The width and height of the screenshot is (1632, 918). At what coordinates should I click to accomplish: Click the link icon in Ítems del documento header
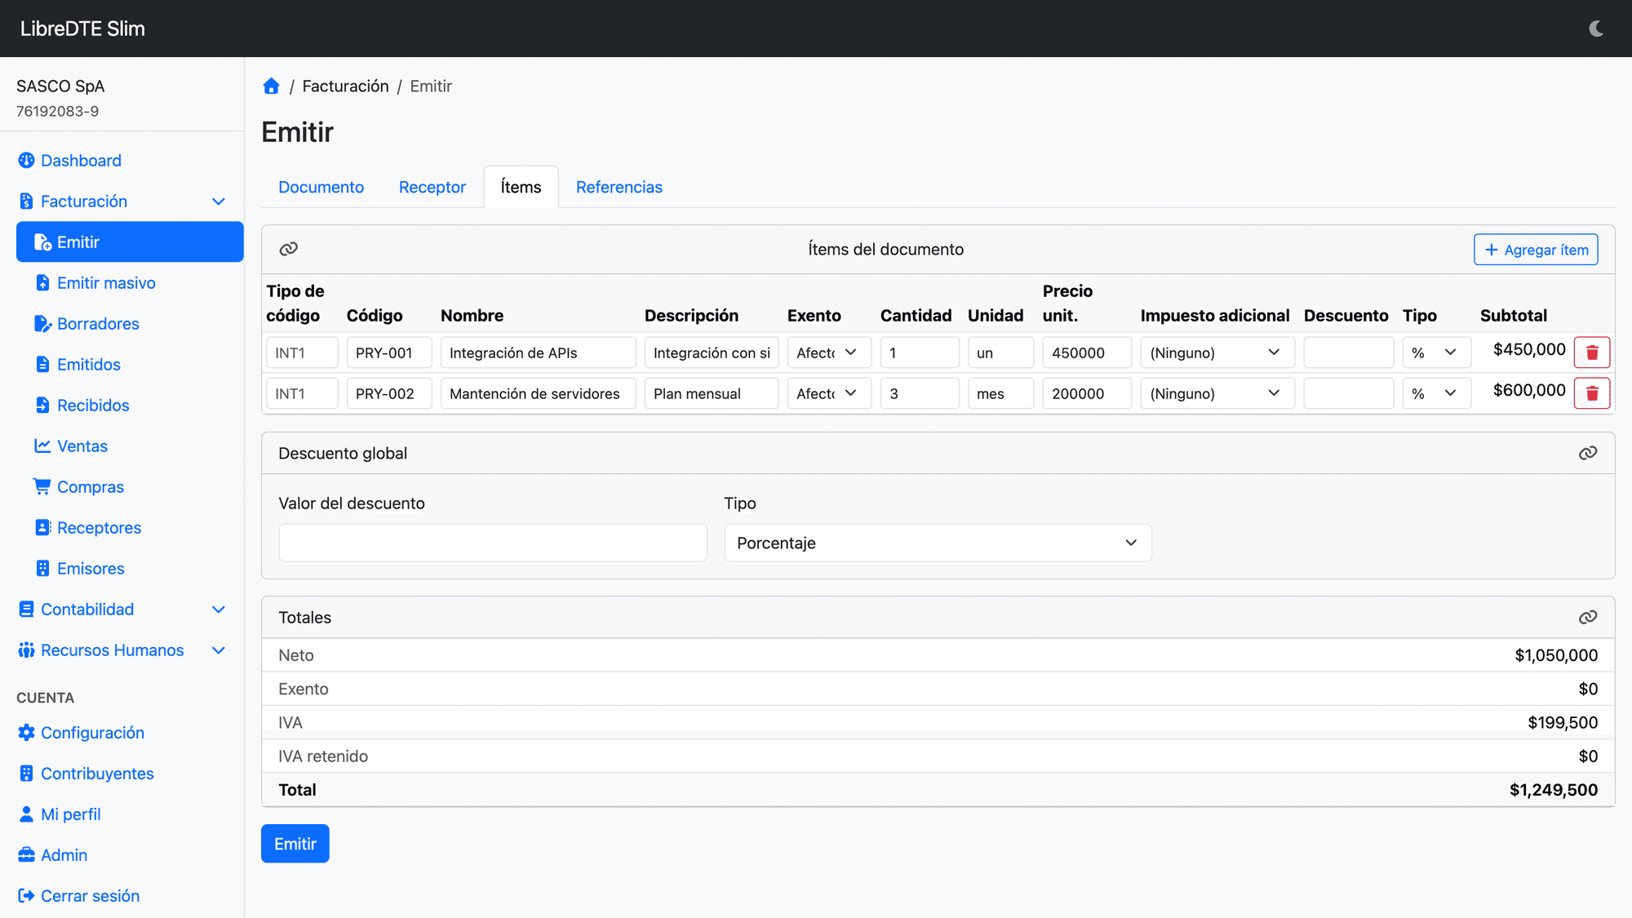tap(288, 249)
